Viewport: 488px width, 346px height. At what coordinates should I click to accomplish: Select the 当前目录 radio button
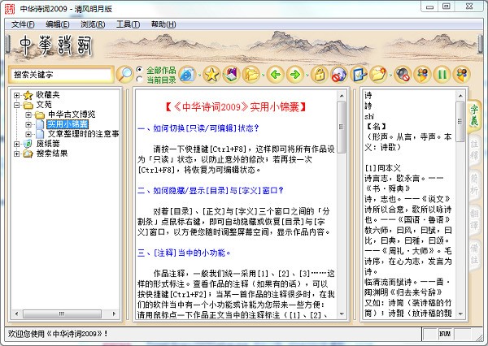[139, 80]
